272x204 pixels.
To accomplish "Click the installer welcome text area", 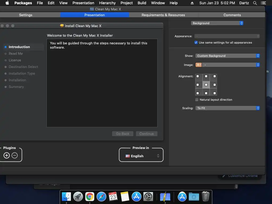I will (x=102, y=83).
